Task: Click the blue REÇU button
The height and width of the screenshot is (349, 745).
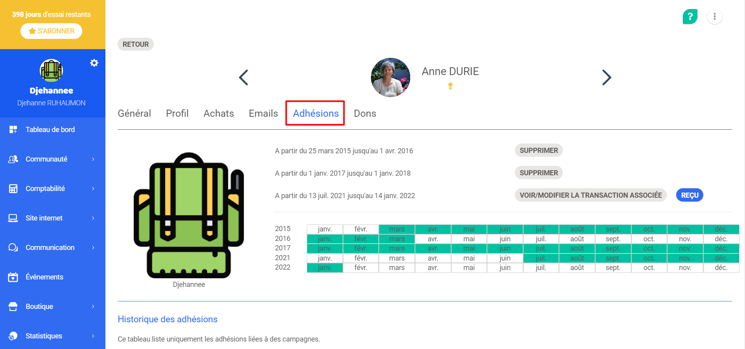Action: tap(689, 195)
